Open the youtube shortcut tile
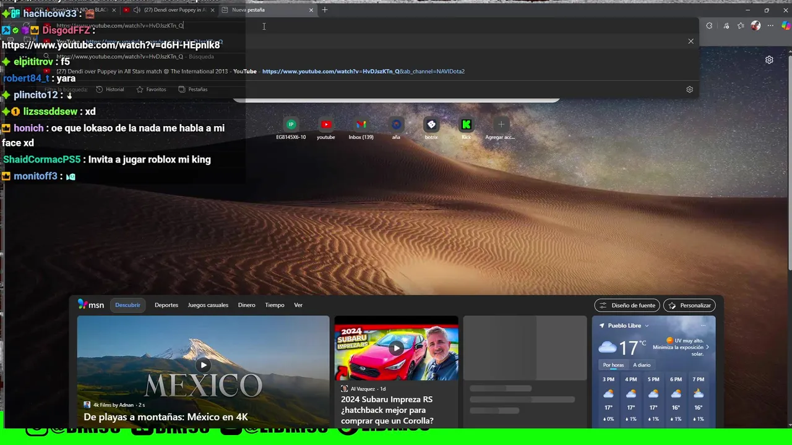Viewport: 792px width, 445px height. pos(326,129)
